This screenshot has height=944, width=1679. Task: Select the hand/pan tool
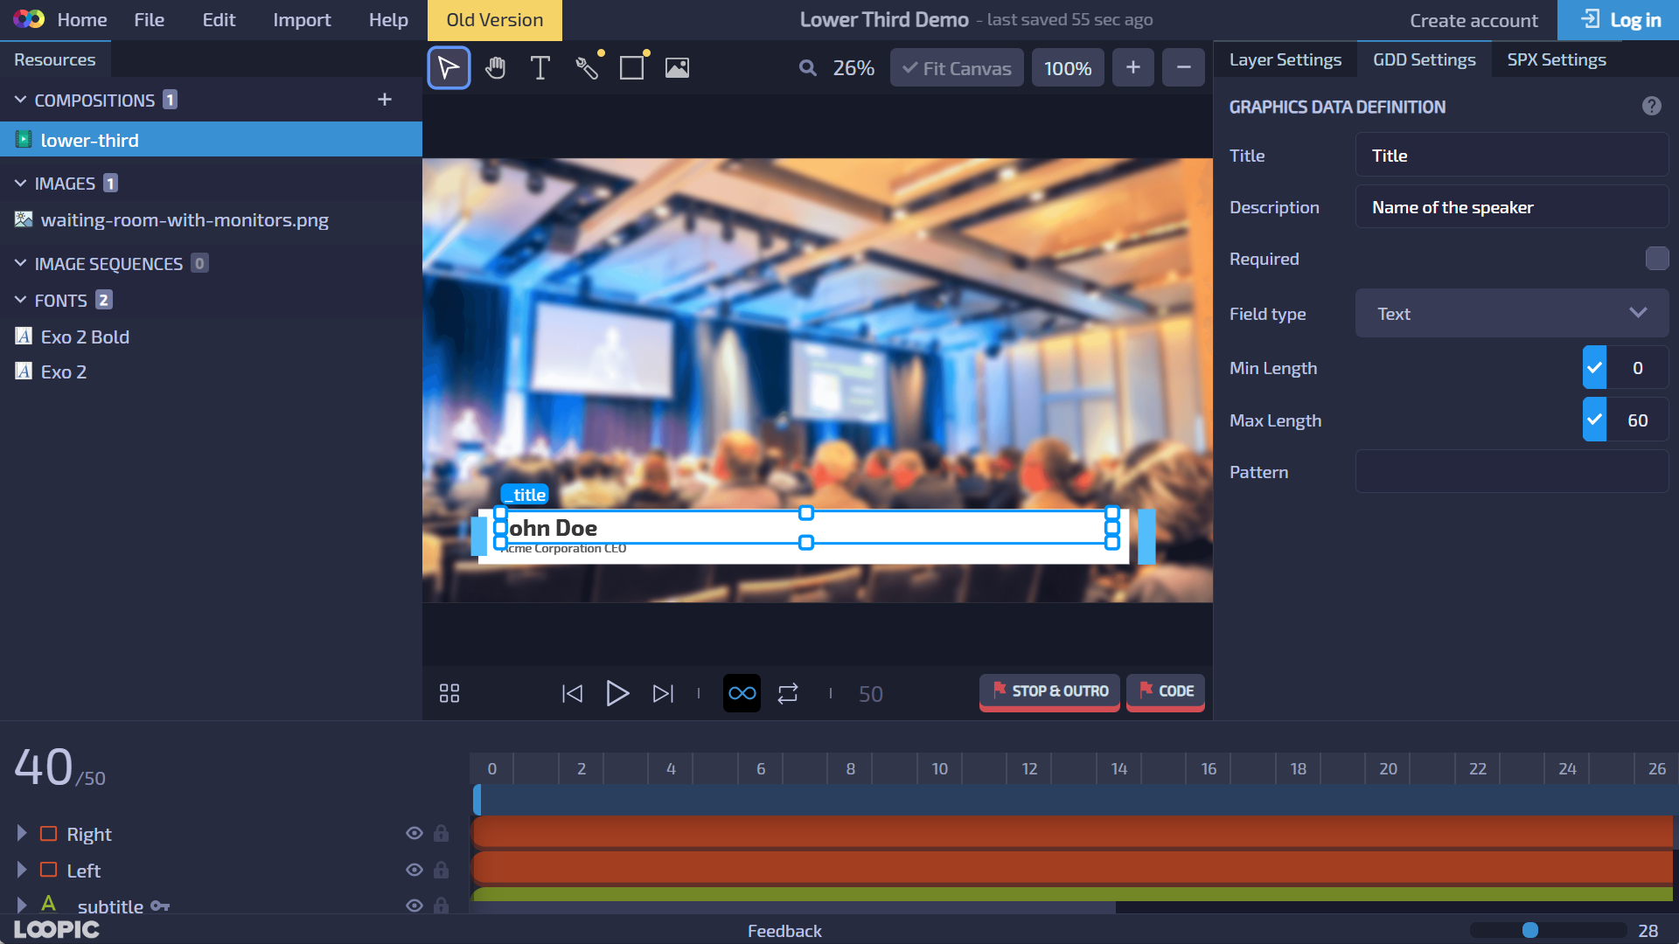(x=495, y=66)
